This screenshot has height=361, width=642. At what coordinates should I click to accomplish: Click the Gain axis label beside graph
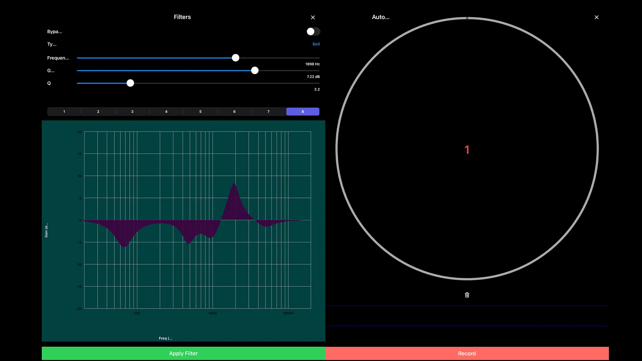[46, 230]
